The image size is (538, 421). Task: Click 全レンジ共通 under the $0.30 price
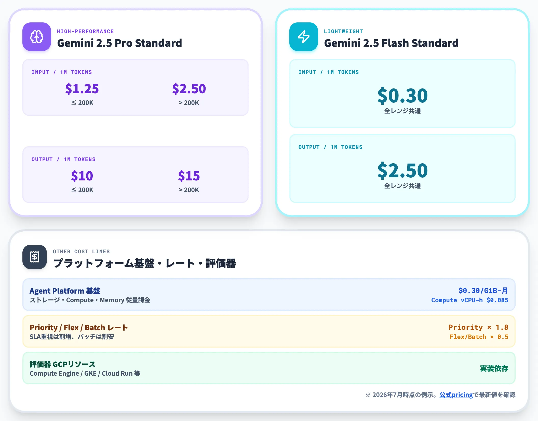pyautogui.click(x=402, y=111)
